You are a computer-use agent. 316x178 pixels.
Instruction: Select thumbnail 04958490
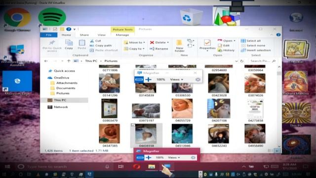click(255, 134)
